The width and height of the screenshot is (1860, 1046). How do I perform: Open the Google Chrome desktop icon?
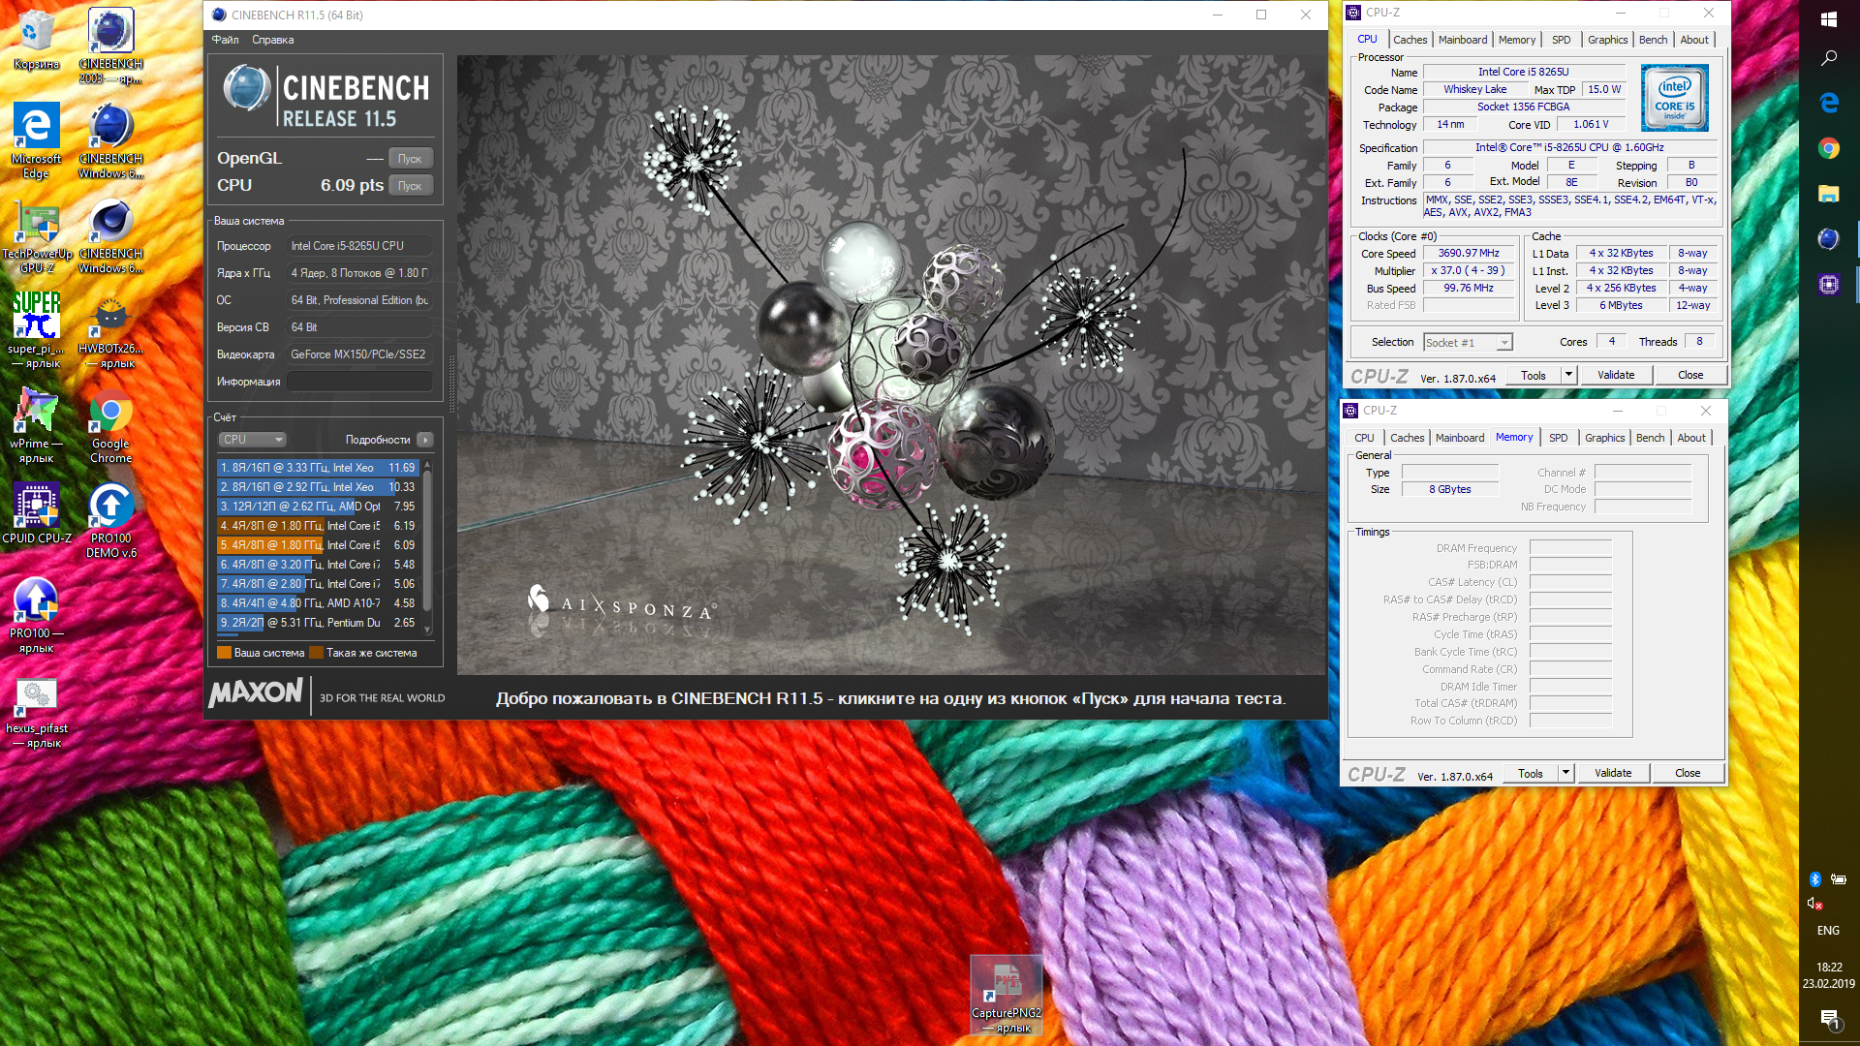click(x=110, y=425)
